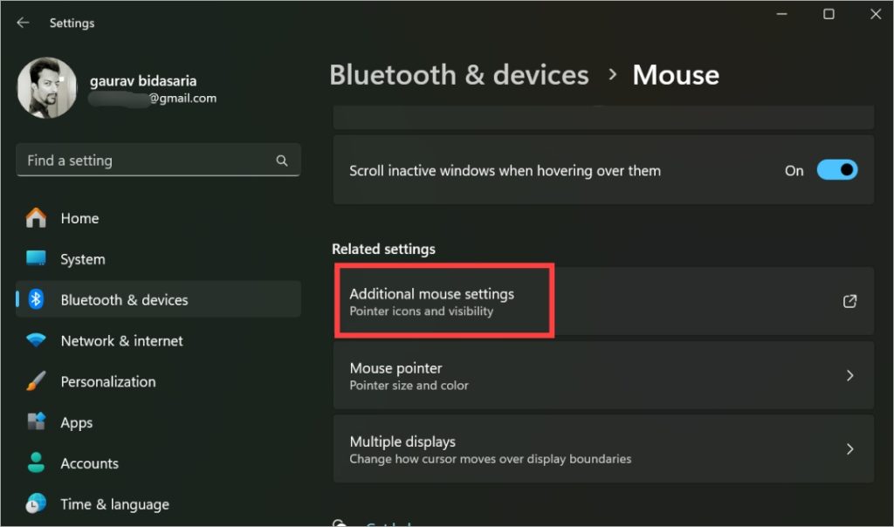
Task: Click the System monitor icon
Action: click(36, 258)
